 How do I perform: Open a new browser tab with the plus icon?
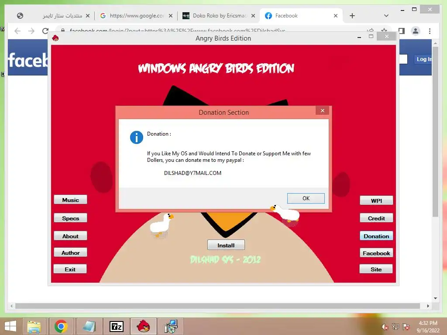(x=352, y=16)
